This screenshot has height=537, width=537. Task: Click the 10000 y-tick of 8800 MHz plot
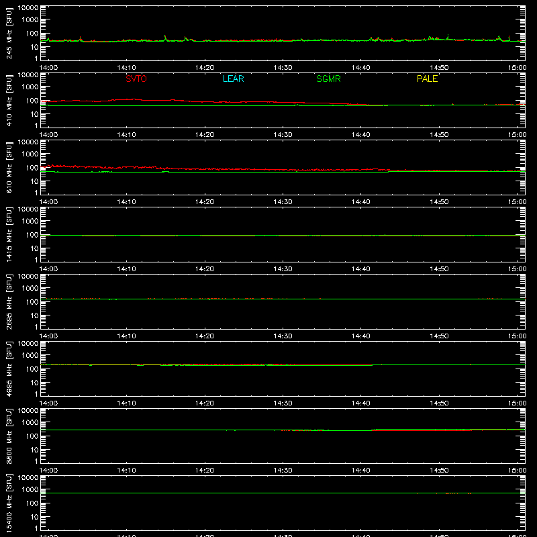[28, 411]
